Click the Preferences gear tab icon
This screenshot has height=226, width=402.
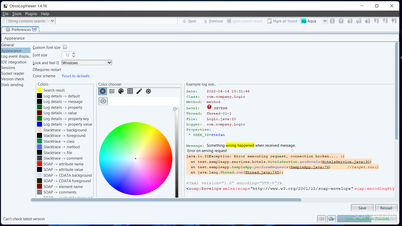[8, 29]
